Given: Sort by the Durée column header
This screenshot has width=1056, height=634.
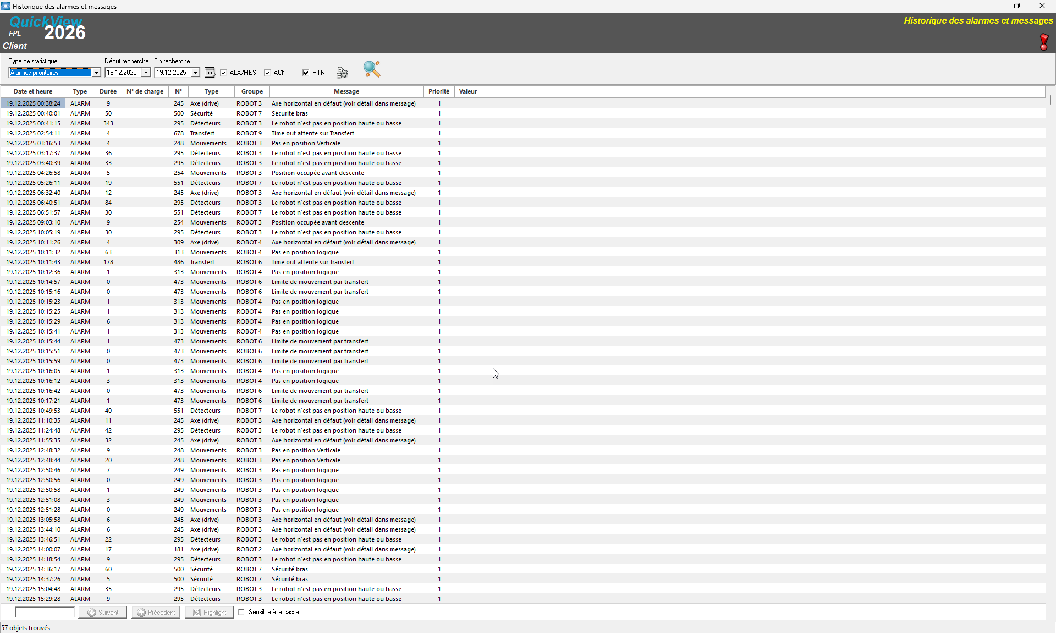Looking at the screenshot, I should tap(108, 91).
